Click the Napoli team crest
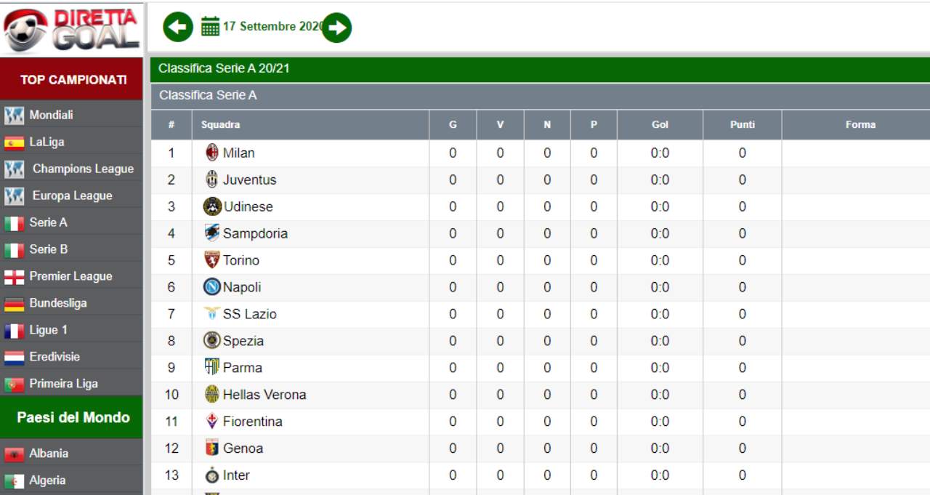This screenshot has height=495, width=930. click(212, 287)
